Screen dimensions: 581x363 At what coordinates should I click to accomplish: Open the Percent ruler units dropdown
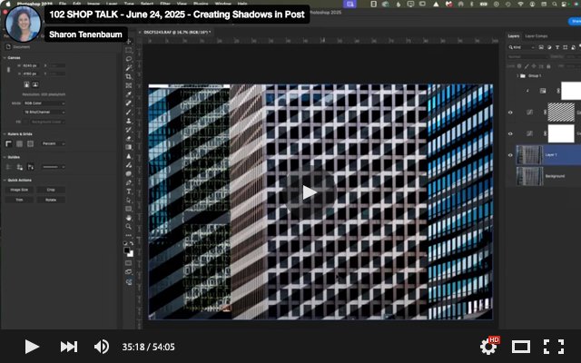53,143
